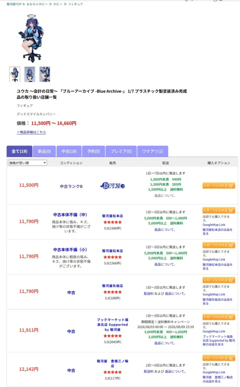
Task: Open the 駿河屋矢板店 seller link
Action: 112,286
